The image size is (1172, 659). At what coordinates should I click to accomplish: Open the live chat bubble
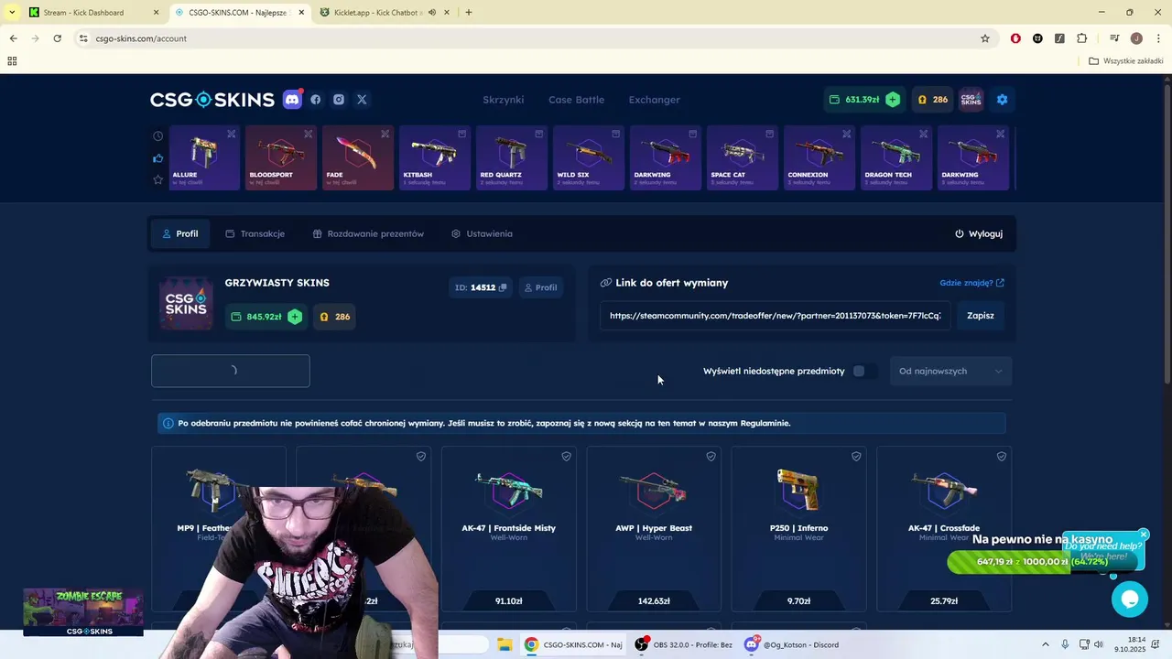1130,599
